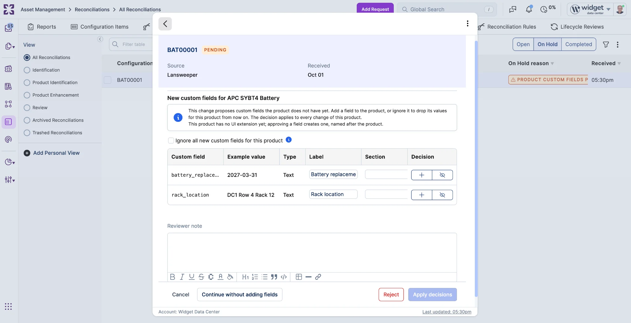The height and width of the screenshot is (323, 631).
Task: Collapse the View side panel
Action: [x=100, y=39]
